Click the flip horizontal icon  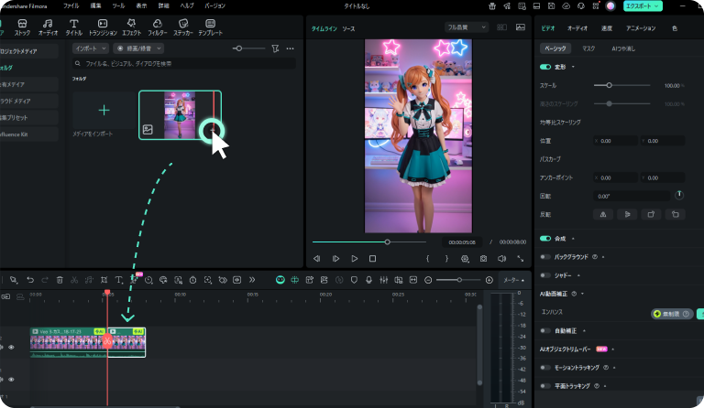click(604, 214)
